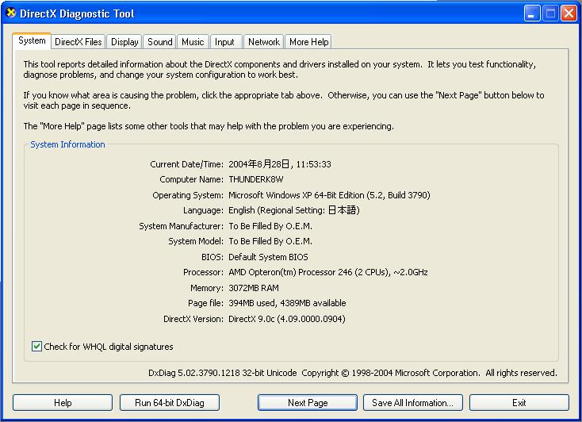Click the Next Page button

click(x=308, y=403)
